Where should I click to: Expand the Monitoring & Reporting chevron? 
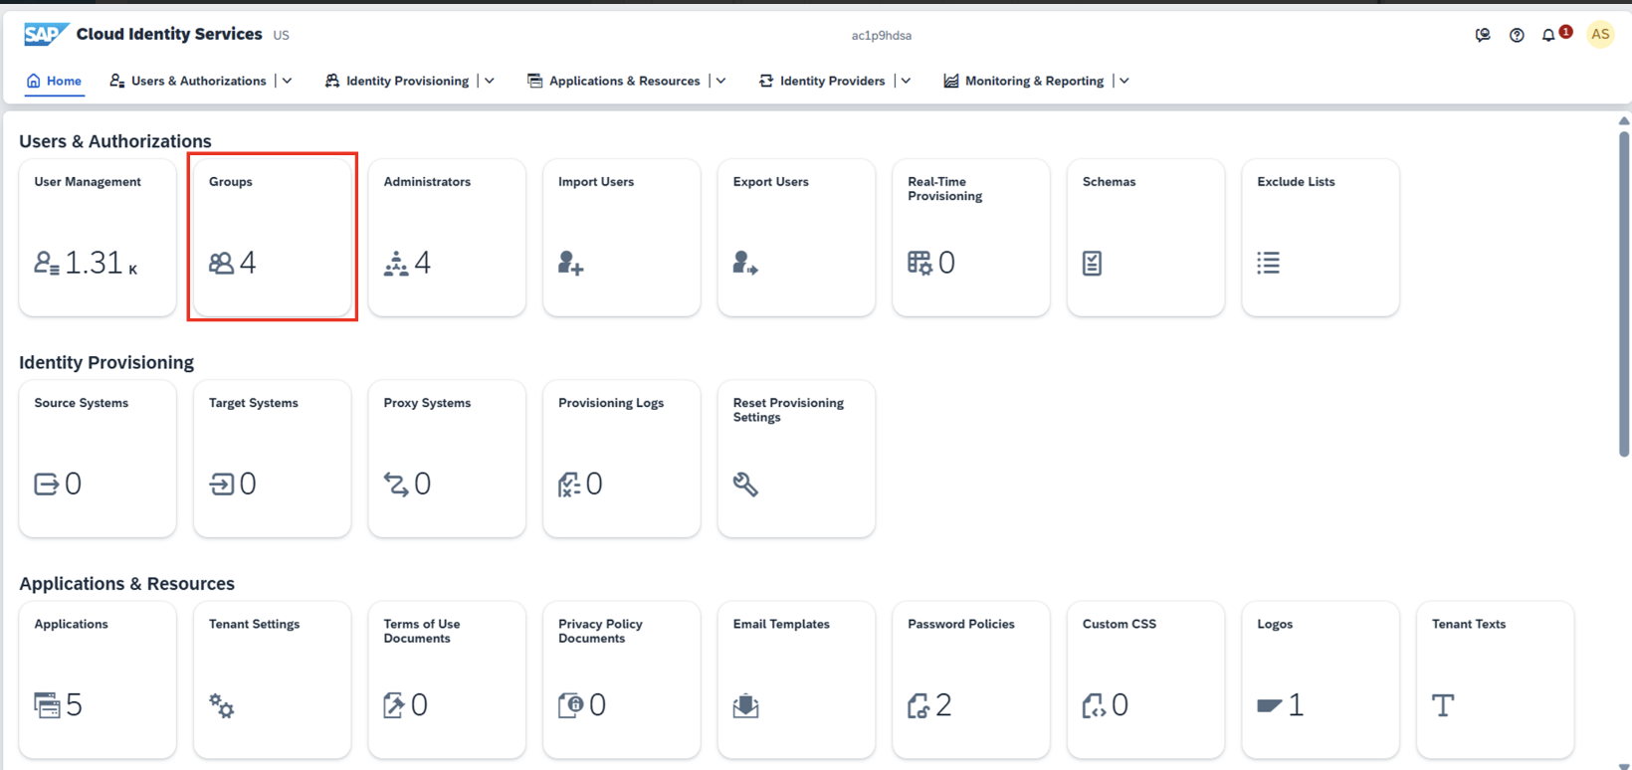pyautogui.click(x=1124, y=82)
